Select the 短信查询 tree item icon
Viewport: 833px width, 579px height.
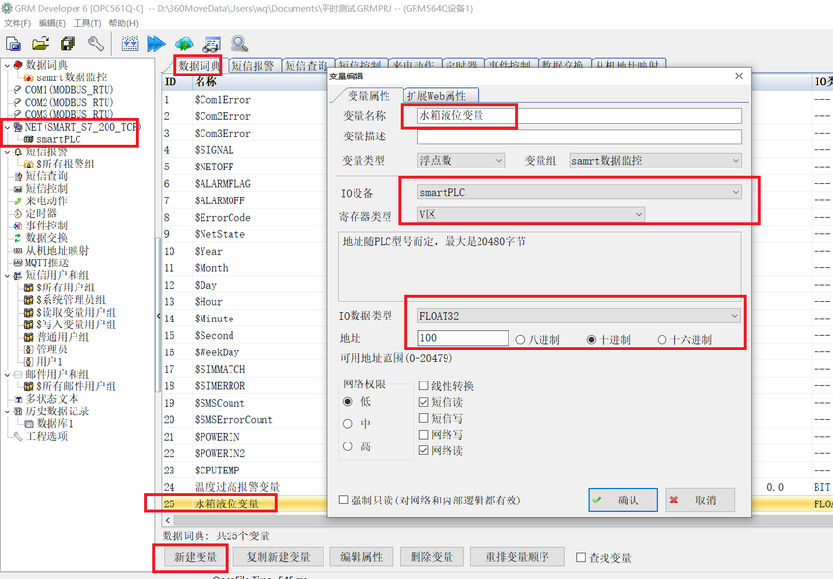pos(18,176)
